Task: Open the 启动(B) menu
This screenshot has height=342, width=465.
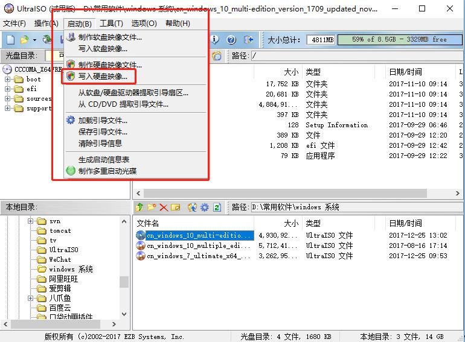Action: [x=79, y=24]
